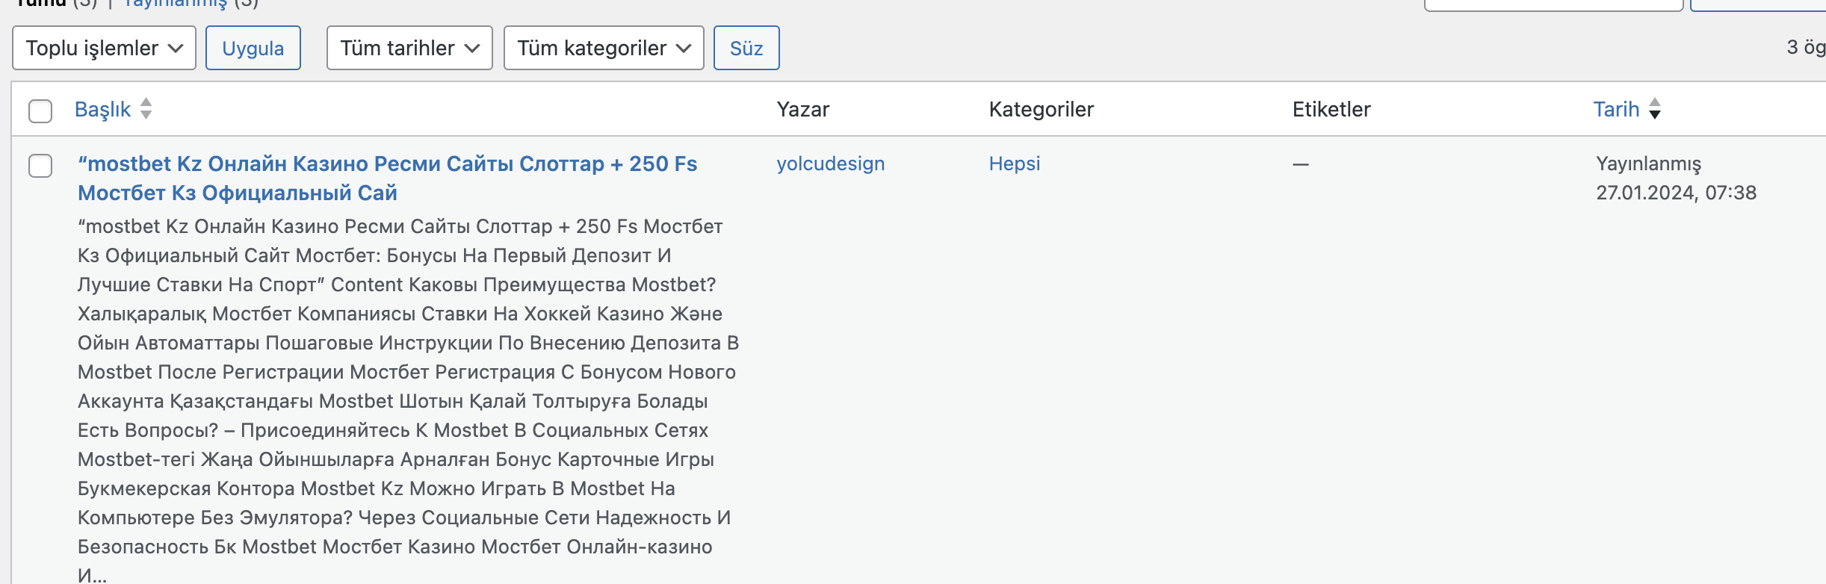Screen dimensions: 1826x584
Task: Filter by Hepsi category link
Action: 1015,164
